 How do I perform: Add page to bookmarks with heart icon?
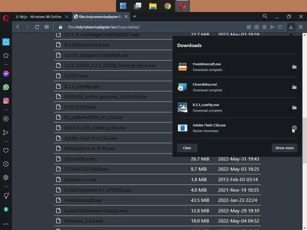280,27
